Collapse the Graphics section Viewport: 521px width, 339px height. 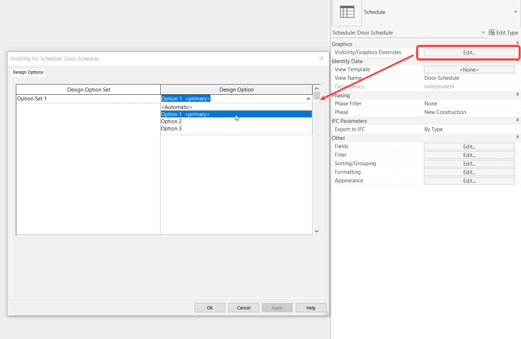pyautogui.click(x=518, y=43)
